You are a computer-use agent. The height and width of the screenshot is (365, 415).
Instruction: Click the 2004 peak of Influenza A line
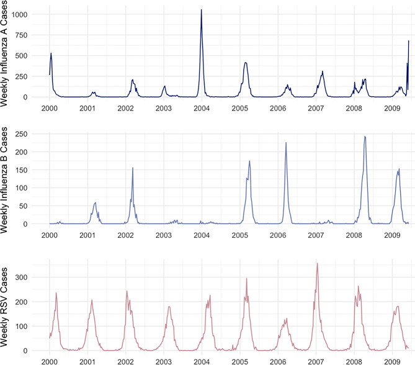(x=202, y=10)
